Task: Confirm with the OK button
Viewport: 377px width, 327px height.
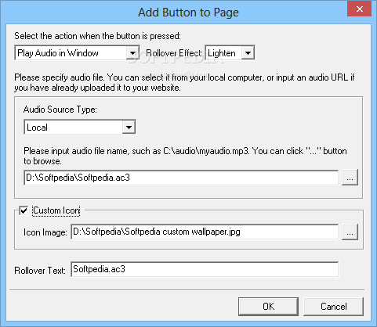Action: tap(268, 307)
